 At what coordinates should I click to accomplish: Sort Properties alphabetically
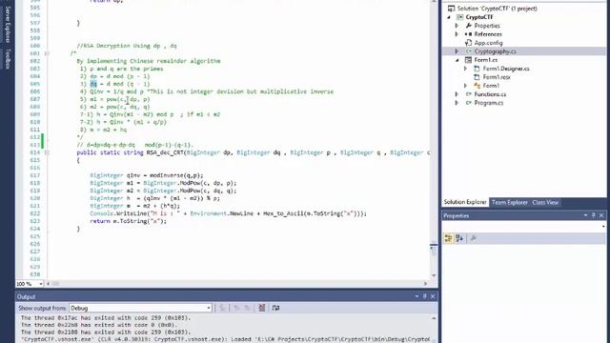[x=459, y=238]
